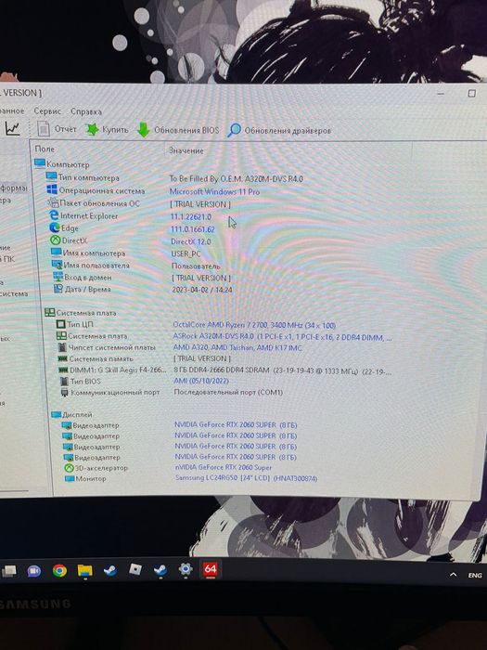Select the USER_PC computer name value
This screenshot has width=487, height=650.
pos(186,253)
